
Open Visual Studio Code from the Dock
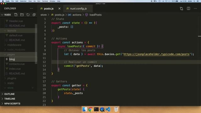pos(108,109)
